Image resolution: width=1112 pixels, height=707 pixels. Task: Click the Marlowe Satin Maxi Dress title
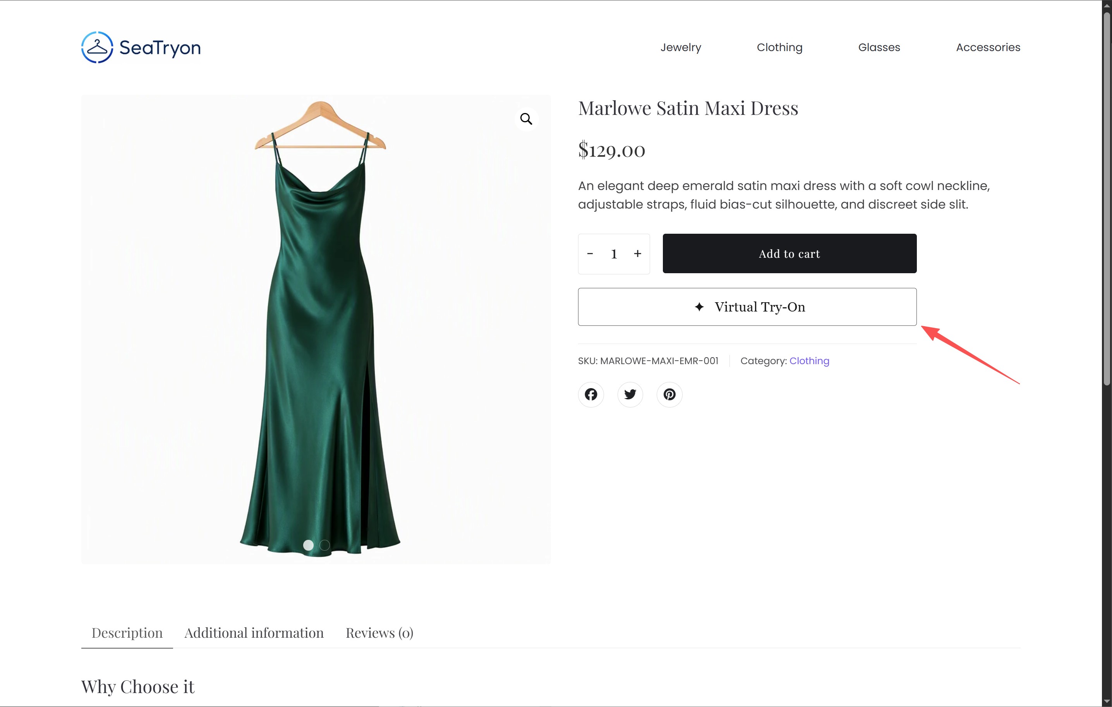point(688,108)
